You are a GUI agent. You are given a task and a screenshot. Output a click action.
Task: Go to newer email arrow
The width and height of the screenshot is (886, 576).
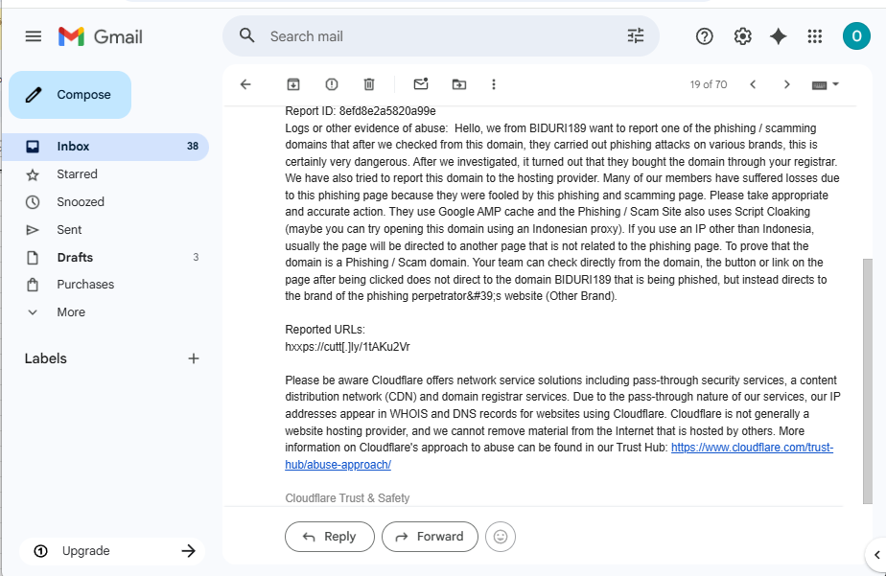point(753,84)
